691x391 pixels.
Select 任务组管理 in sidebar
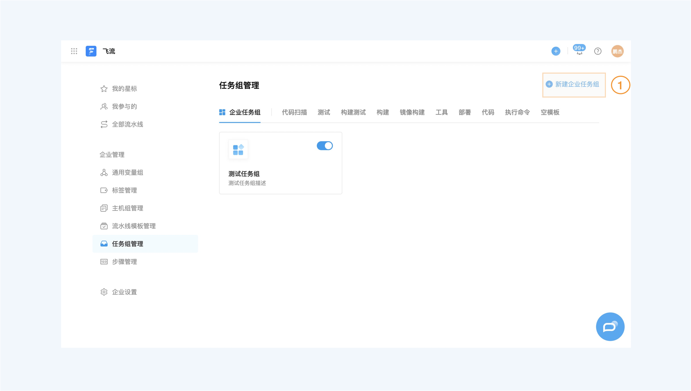[x=145, y=244]
